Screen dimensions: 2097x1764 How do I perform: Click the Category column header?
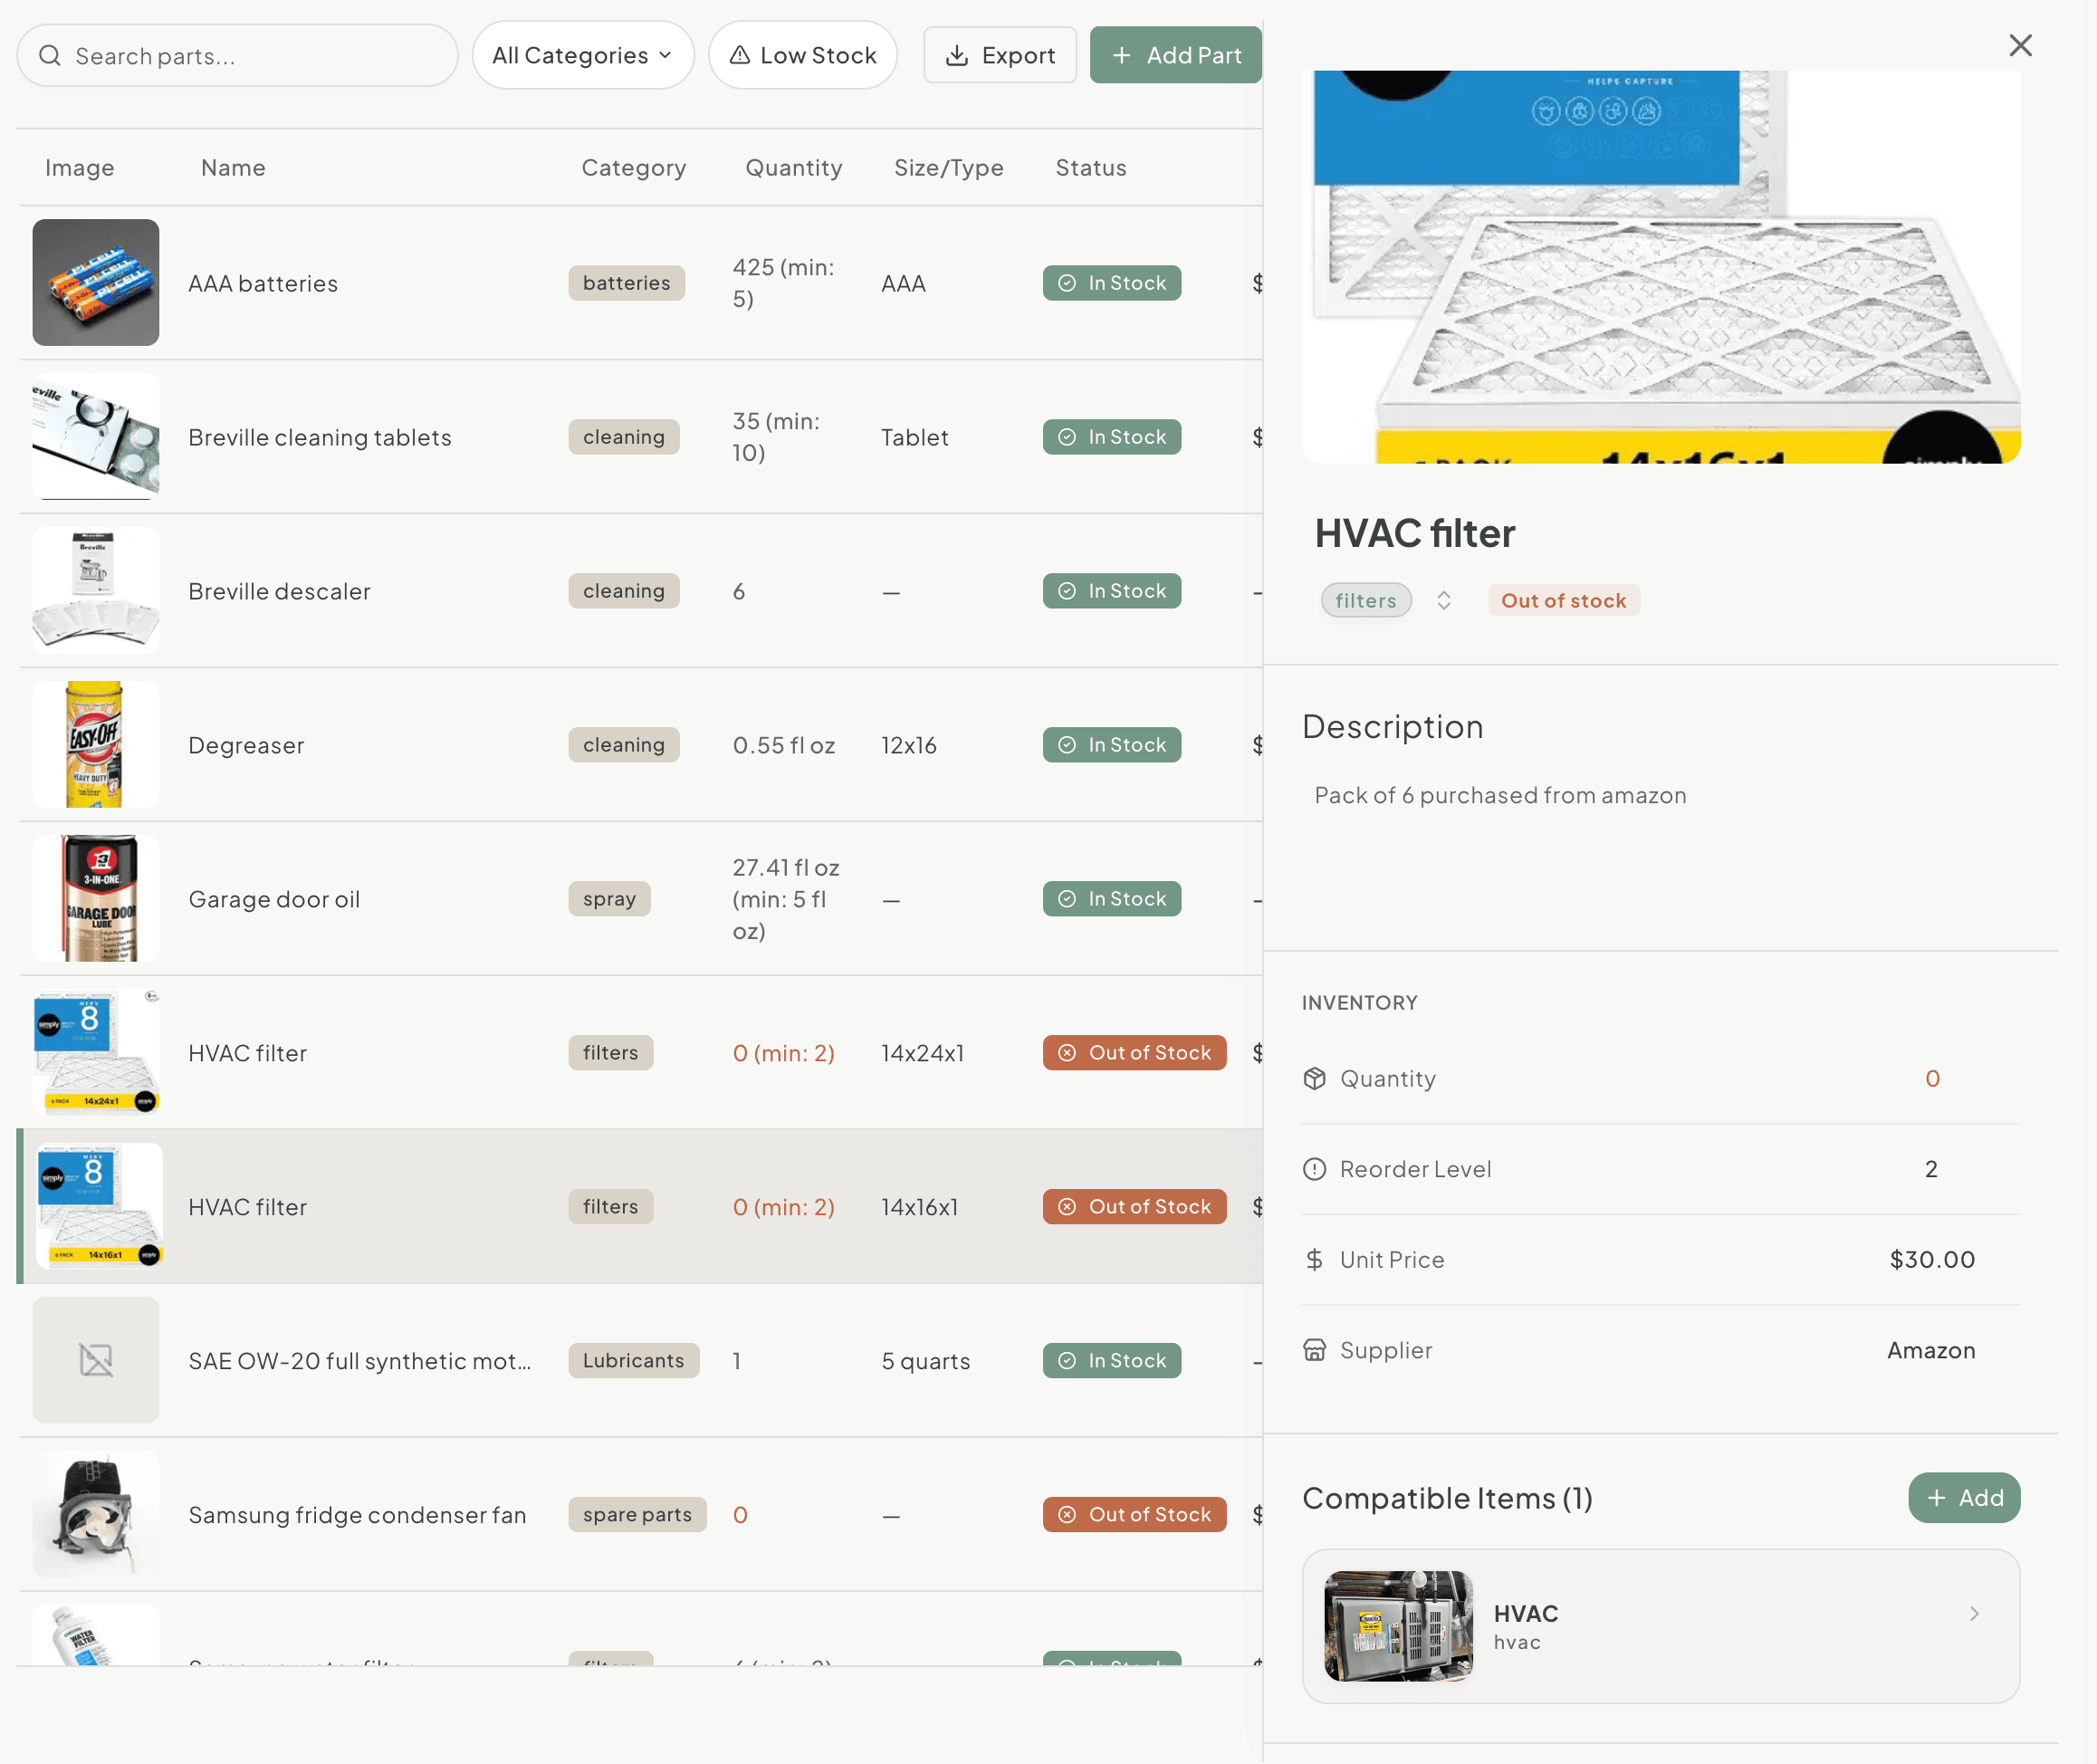633,167
